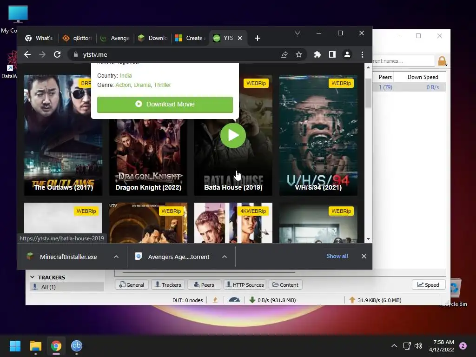Image resolution: width=476 pixels, height=357 pixels.
Task: Switch to the Downlo tab
Action: (152, 38)
